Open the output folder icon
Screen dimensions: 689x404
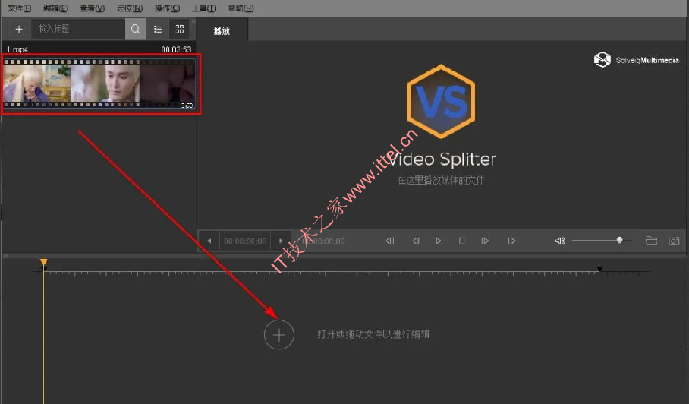pyautogui.click(x=651, y=240)
